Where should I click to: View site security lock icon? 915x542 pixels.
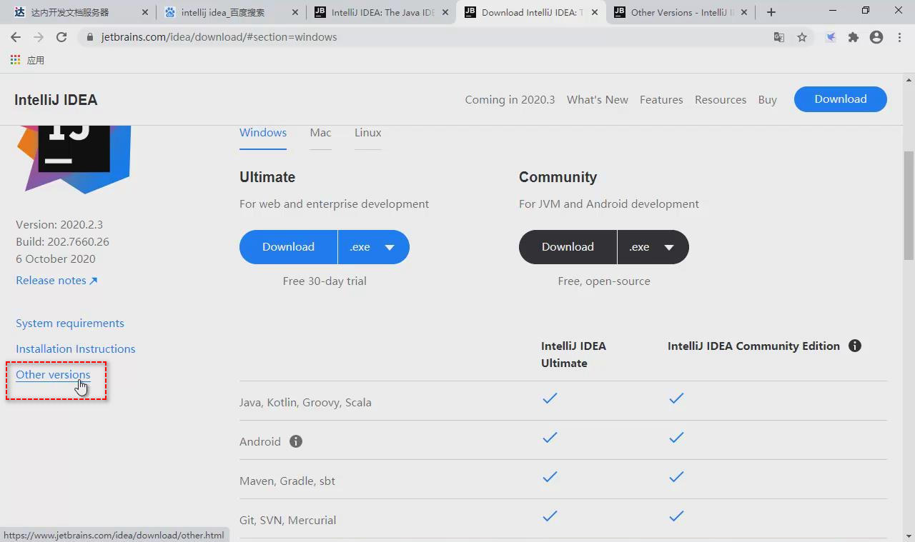tap(89, 37)
